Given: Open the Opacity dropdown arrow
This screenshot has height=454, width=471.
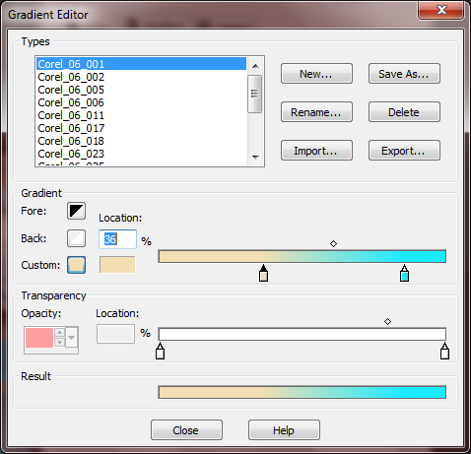Looking at the screenshot, I should pos(72,337).
